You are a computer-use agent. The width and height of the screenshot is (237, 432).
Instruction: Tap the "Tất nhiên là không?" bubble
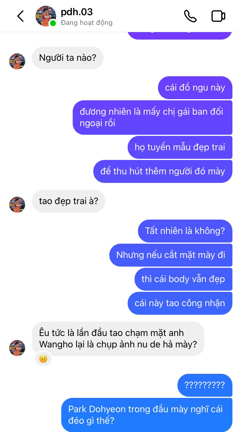185,231
